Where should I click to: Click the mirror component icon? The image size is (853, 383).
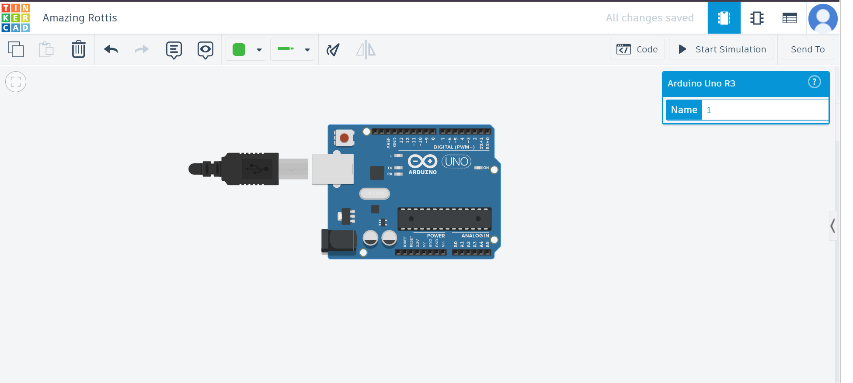coord(366,49)
